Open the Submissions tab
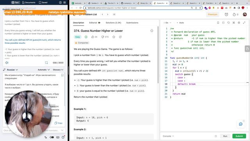250x141 pixels. tap(132, 23)
